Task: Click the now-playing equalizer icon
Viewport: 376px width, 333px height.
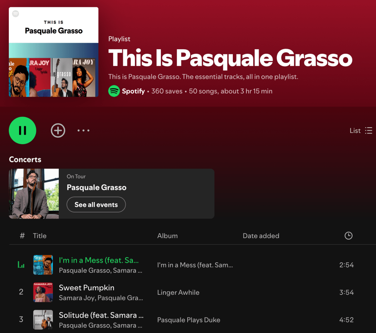Action: (21, 265)
